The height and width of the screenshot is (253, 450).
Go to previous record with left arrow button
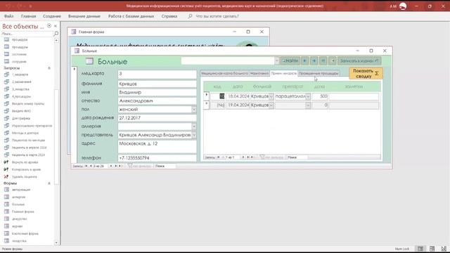[304, 60]
